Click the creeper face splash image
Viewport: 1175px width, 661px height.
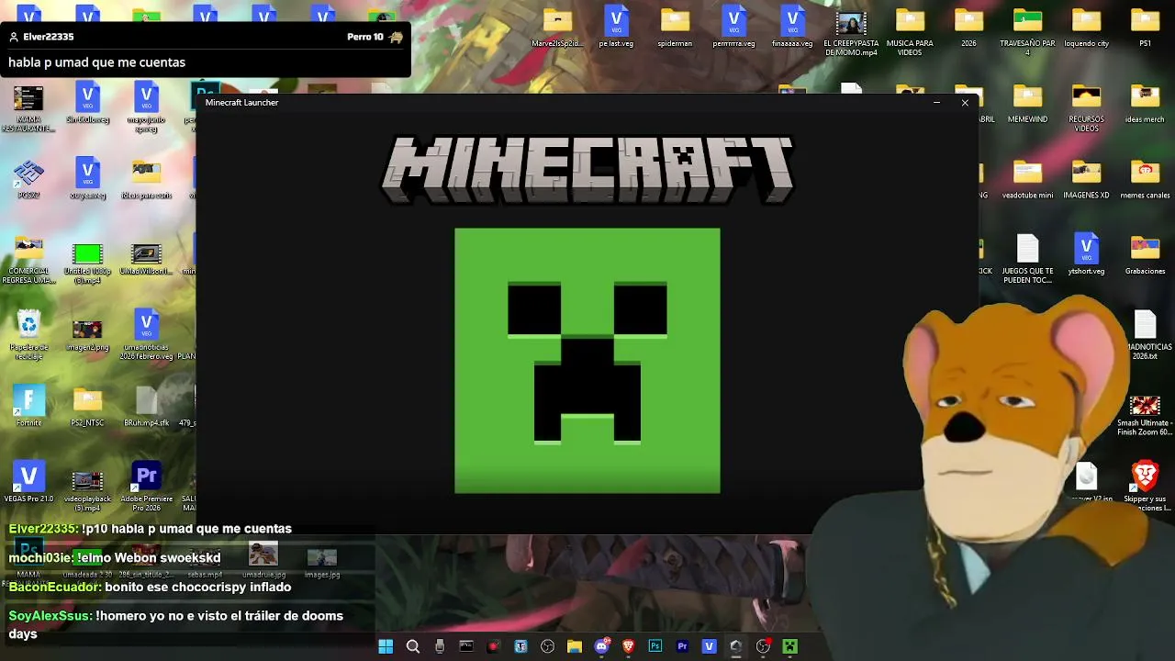coord(587,361)
